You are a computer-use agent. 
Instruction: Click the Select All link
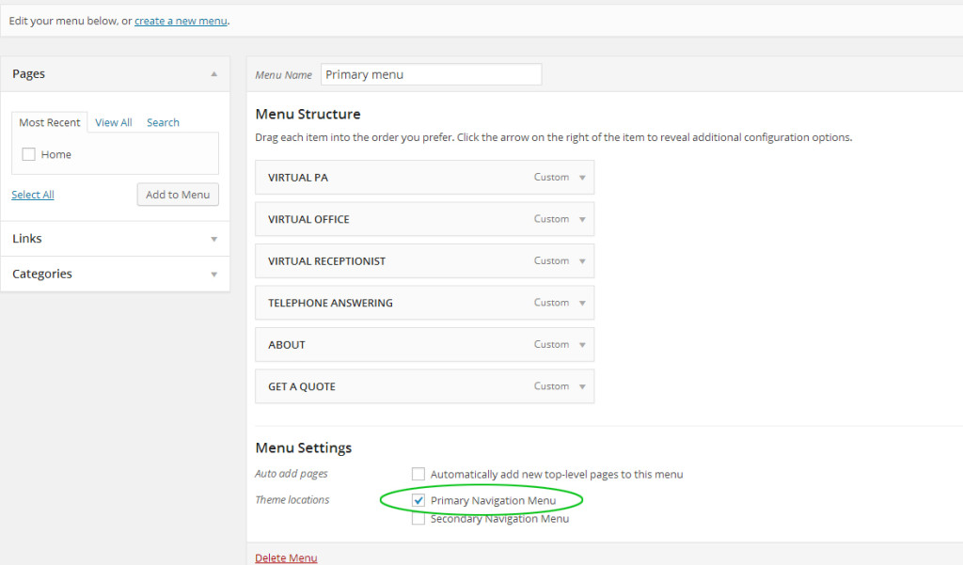click(33, 195)
